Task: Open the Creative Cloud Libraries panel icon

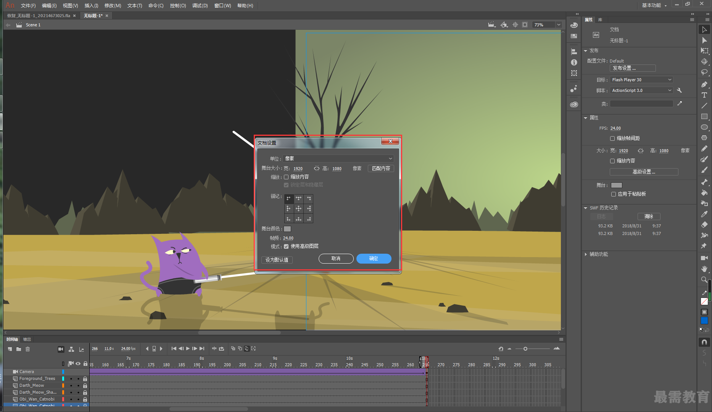Action: 574,104
